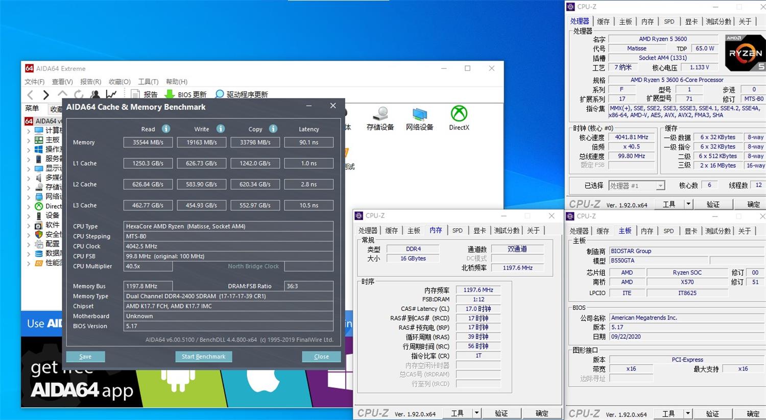This screenshot has width=766, height=420.
Task: Click the Memory Read 35544 MB/s field
Action: point(148,142)
